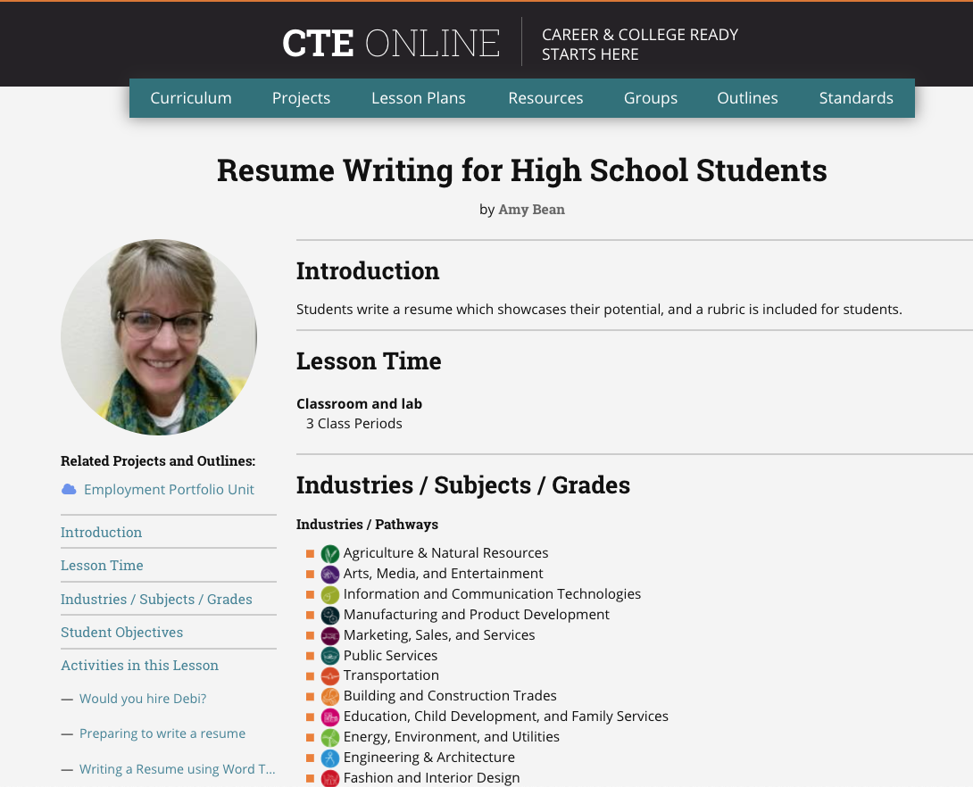Viewport: 973px width, 787px height.
Task: Select the Manufacturing and Product Development icon
Action: pos(330,614)
